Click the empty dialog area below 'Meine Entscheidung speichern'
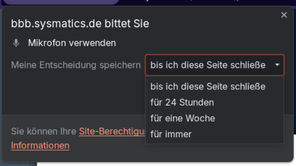 (73, 94)
